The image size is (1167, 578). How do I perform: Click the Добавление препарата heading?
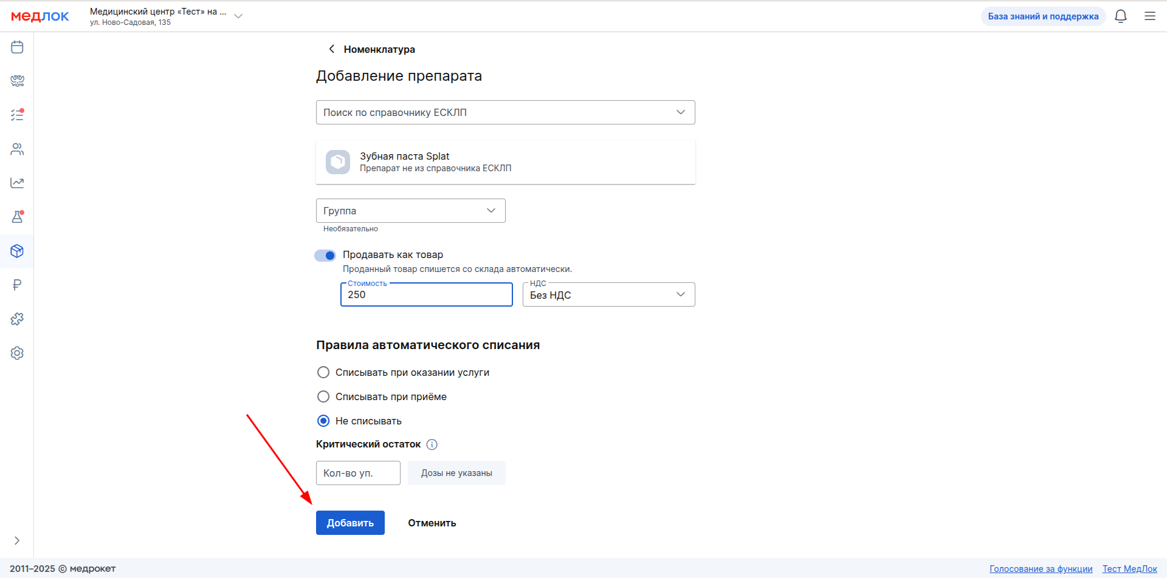tap(399, 76)
